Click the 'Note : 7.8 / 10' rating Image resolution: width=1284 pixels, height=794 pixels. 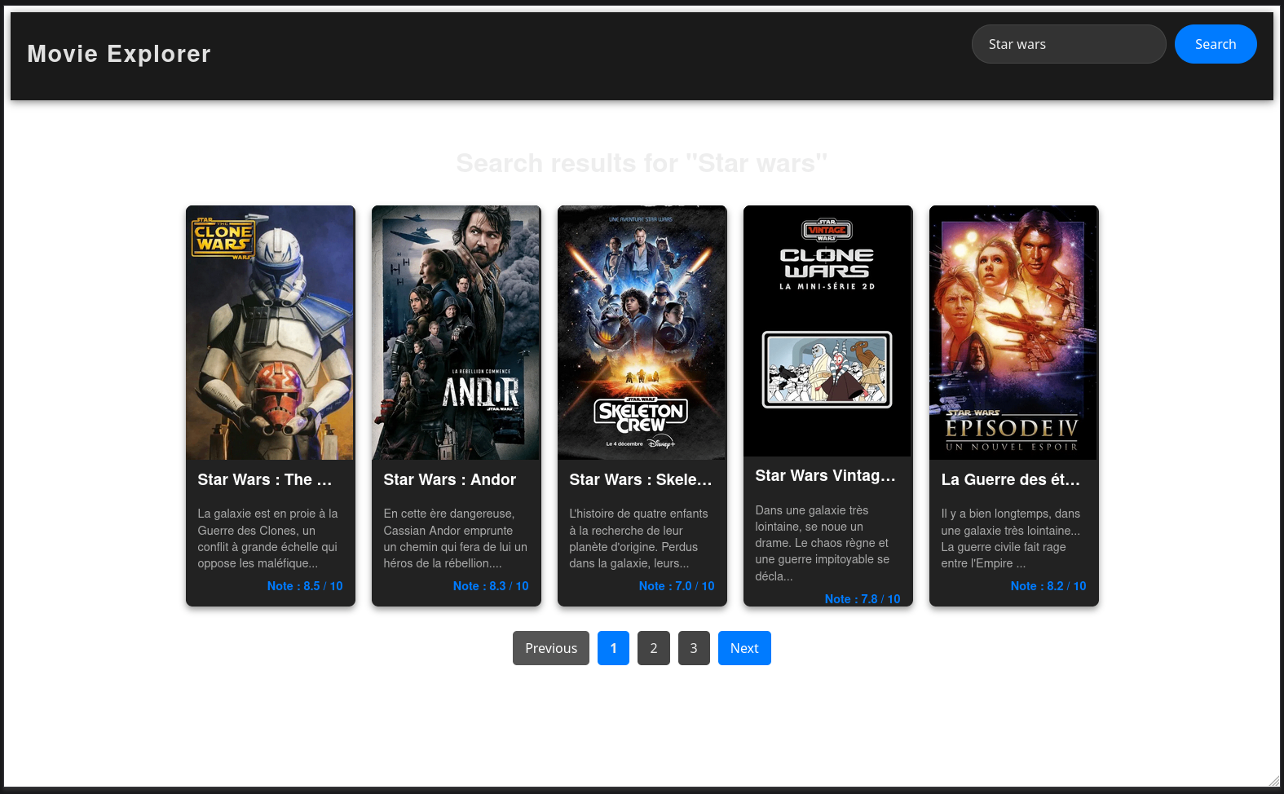pyautogui.click(x=863, y=599)
